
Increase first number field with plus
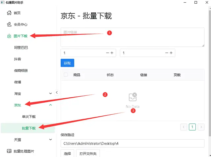click(112, 53)
